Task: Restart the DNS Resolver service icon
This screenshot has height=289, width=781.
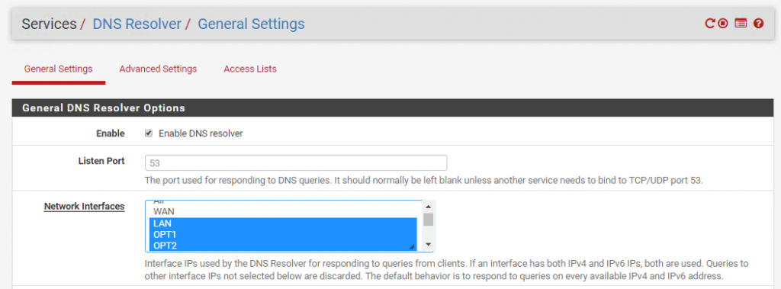Action: (x=710, y=24)
